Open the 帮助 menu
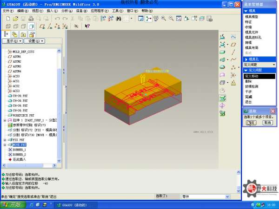279x209 pixels. point(147,11)
